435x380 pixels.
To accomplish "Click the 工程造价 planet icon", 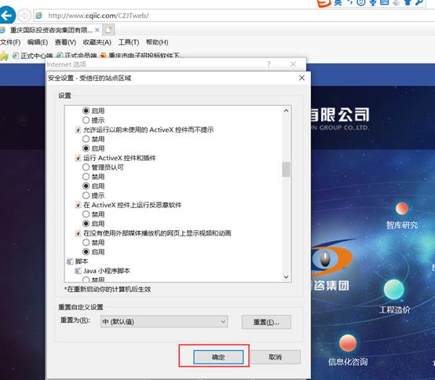I will click(x=393, y=289).
